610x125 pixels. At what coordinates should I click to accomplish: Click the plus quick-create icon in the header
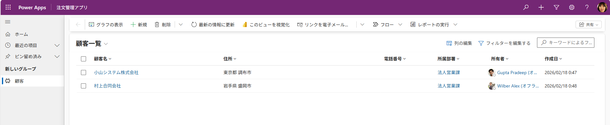click(x=541, y=7)
